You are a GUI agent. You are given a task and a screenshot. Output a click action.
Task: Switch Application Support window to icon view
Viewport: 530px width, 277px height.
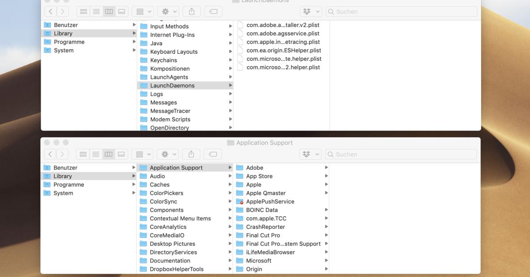coord(83,154)
